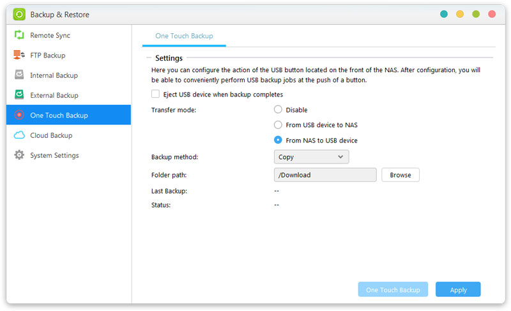Image resolution: width=511 pixels, height=311 pixels.
Task: Click the Apply button
Action: pos(458,290)
